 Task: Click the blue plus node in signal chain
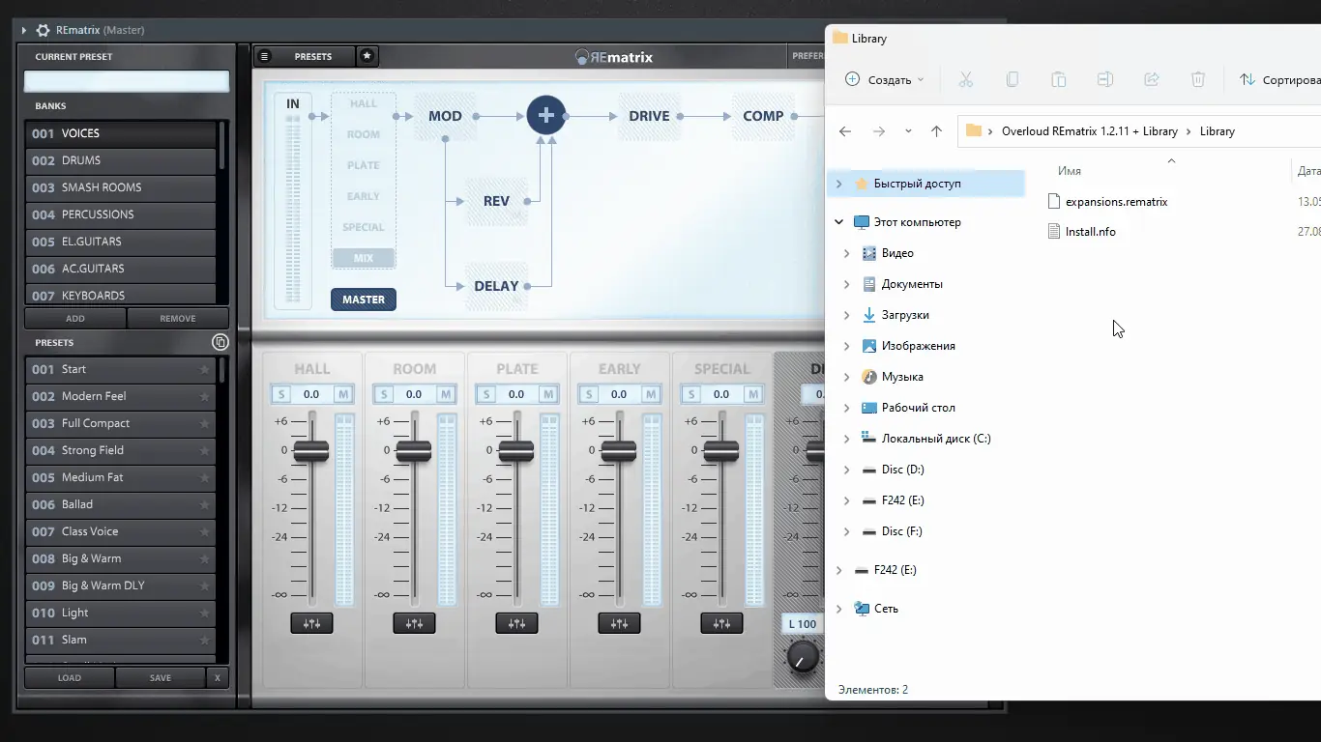(546, 114)
